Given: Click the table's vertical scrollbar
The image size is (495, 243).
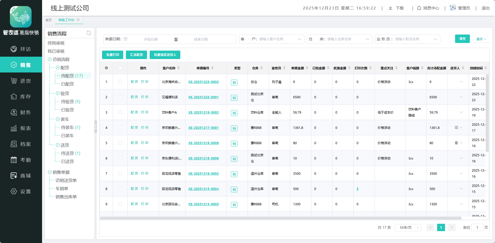Looking at the screenshot, I should tap(487, 113).
